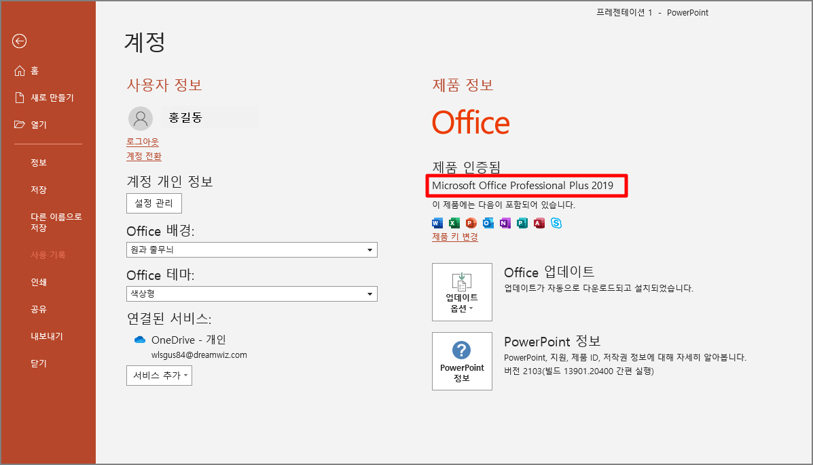
Task: Click the Word app icon
Action: tap(437, 223)
